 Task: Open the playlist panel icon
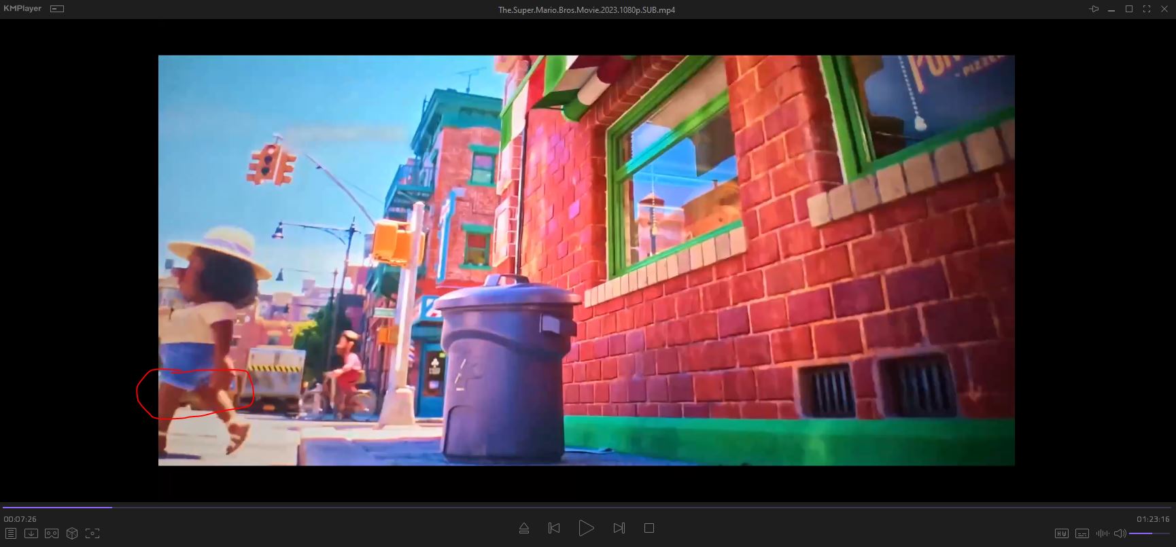11,533
